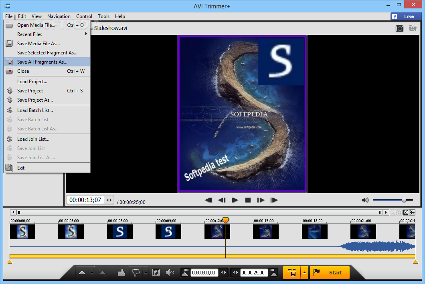Open the View menu
This screenshot has height=284, width=425.
36,16
